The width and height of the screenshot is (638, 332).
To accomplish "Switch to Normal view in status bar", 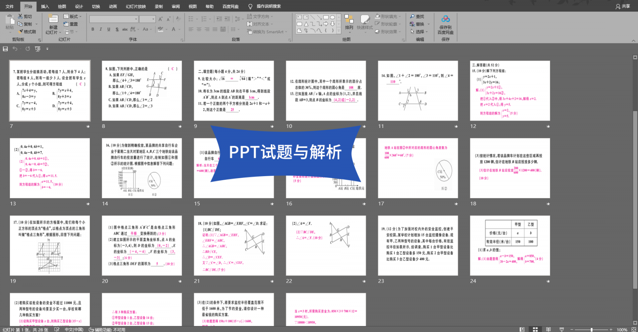I will tap(522, 329).
